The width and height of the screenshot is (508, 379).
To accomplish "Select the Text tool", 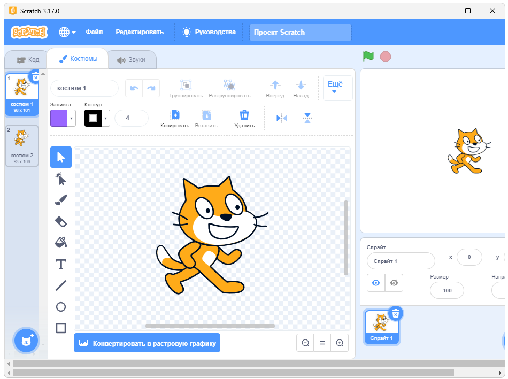I will 61,264.
